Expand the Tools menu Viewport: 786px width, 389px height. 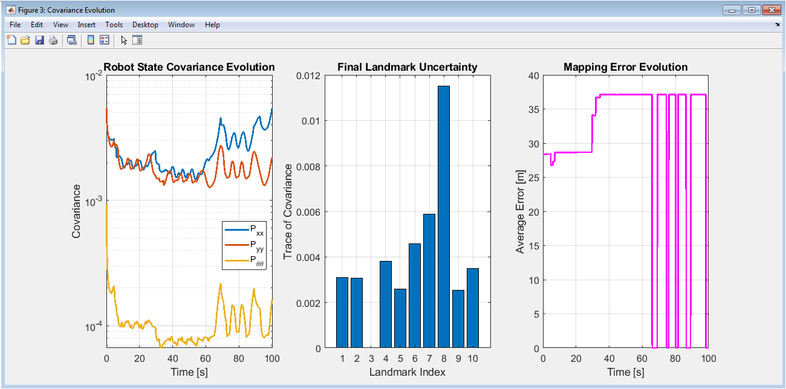[114, 25]
